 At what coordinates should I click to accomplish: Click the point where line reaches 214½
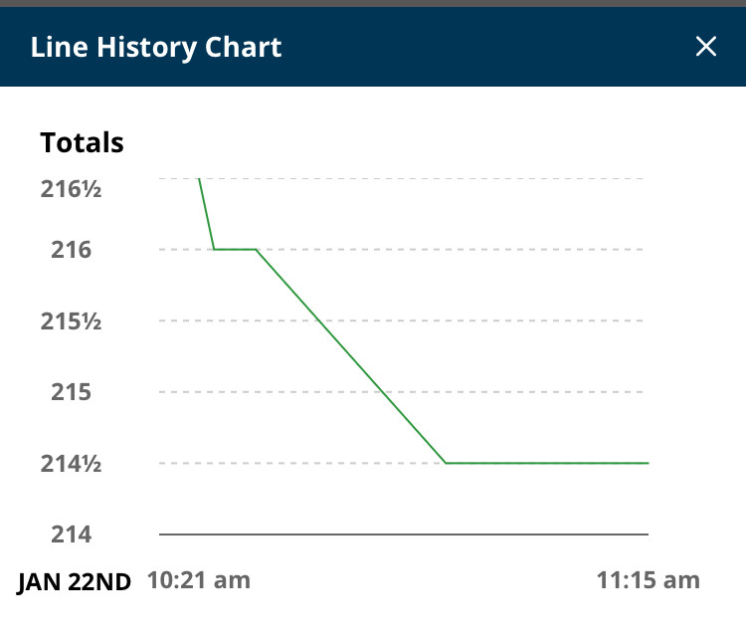(446, 463)
